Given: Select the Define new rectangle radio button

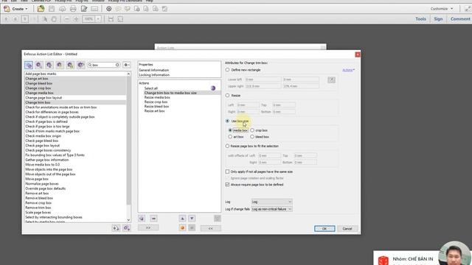Looking at the screenshot, I should [x=228, y=70].
